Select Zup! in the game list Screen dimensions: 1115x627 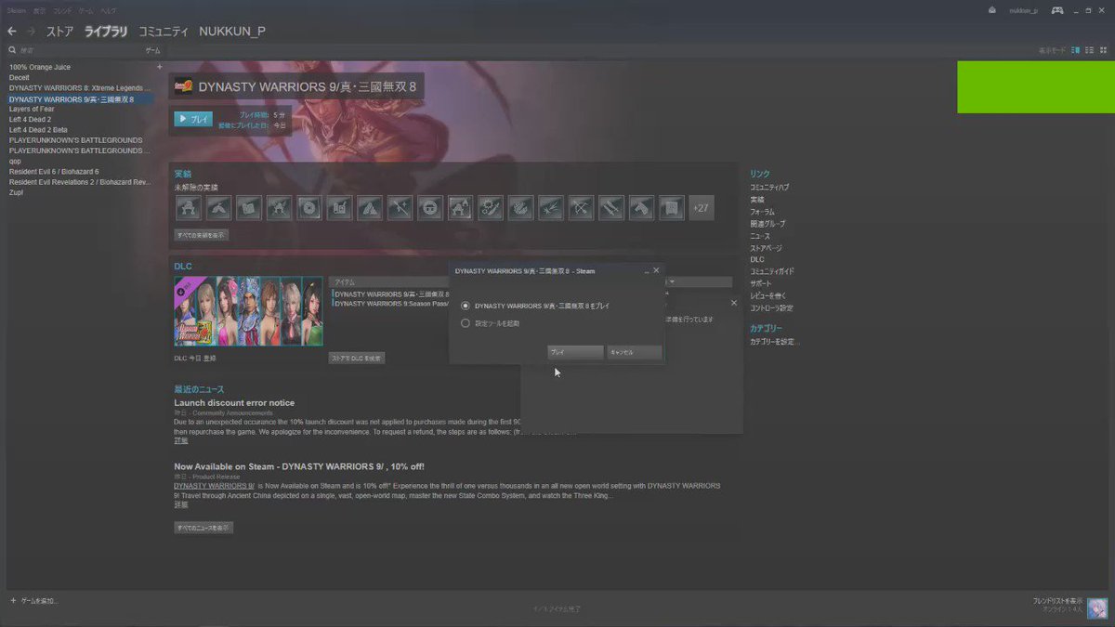coord(17,192)
